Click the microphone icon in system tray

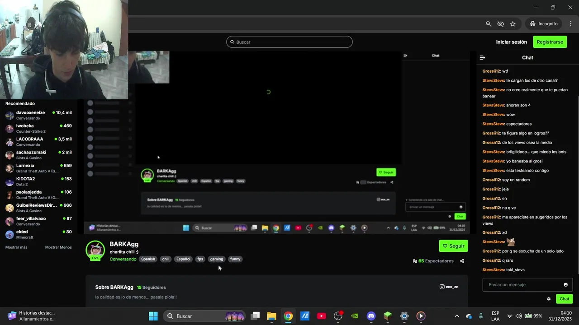[481, 316]
